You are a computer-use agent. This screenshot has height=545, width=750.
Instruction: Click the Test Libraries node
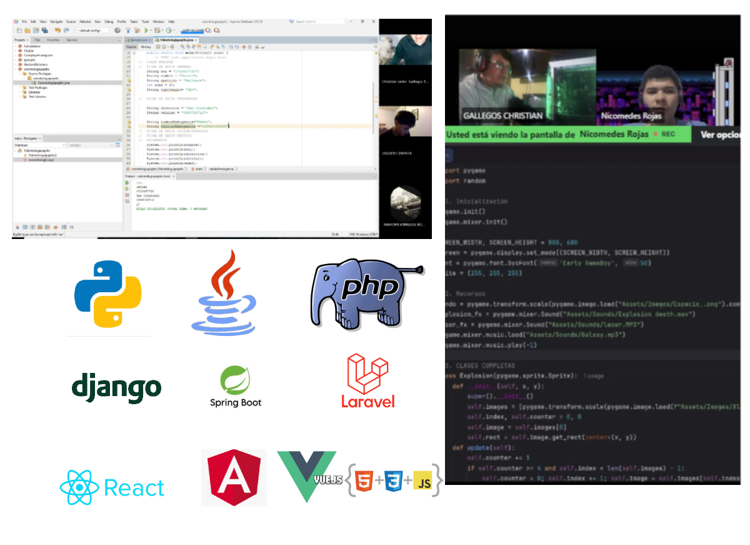pos(36,96)
